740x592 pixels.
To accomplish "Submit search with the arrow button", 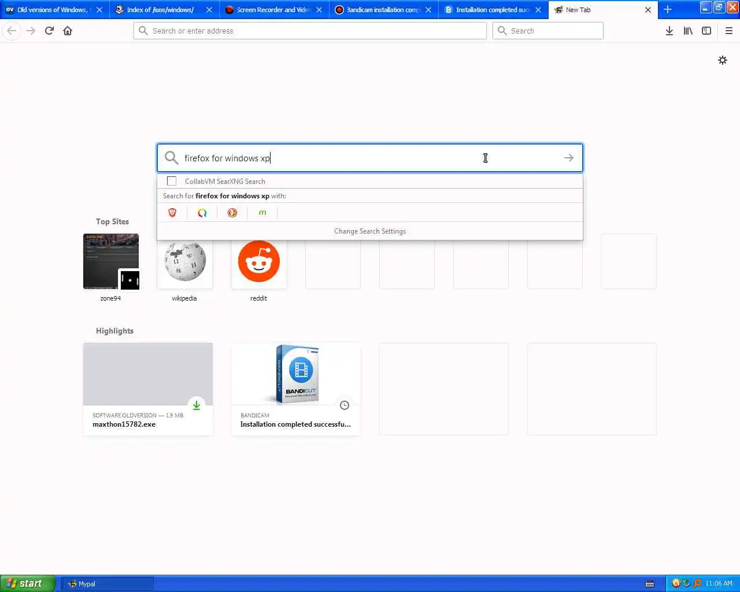I will point(569,158).
